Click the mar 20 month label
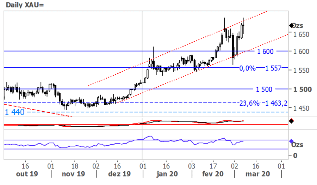The width and height of the screenshot is (317, 185). point(258,174)
